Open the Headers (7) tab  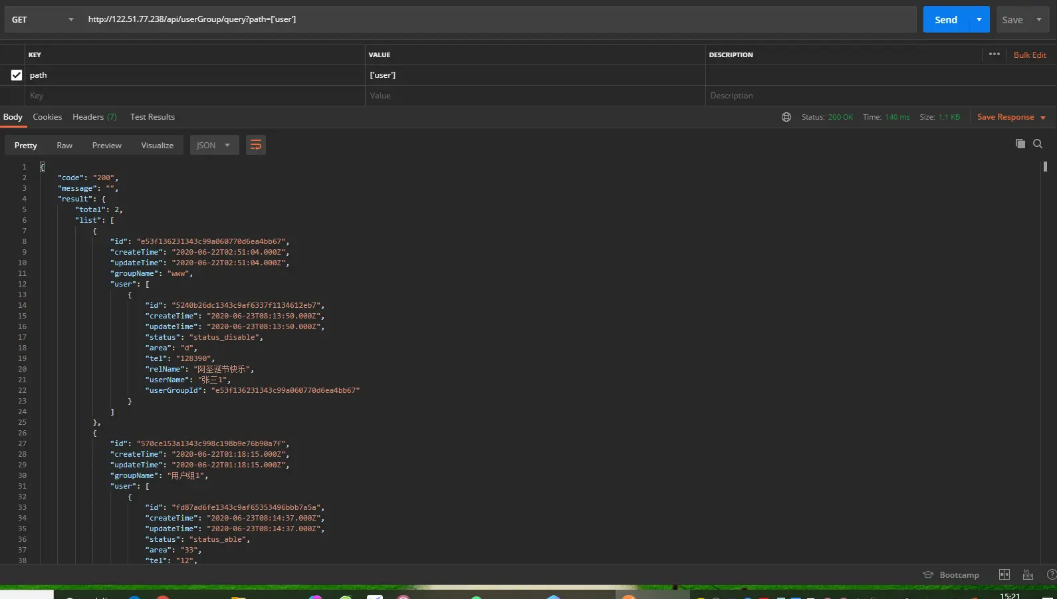coord(94,117)
